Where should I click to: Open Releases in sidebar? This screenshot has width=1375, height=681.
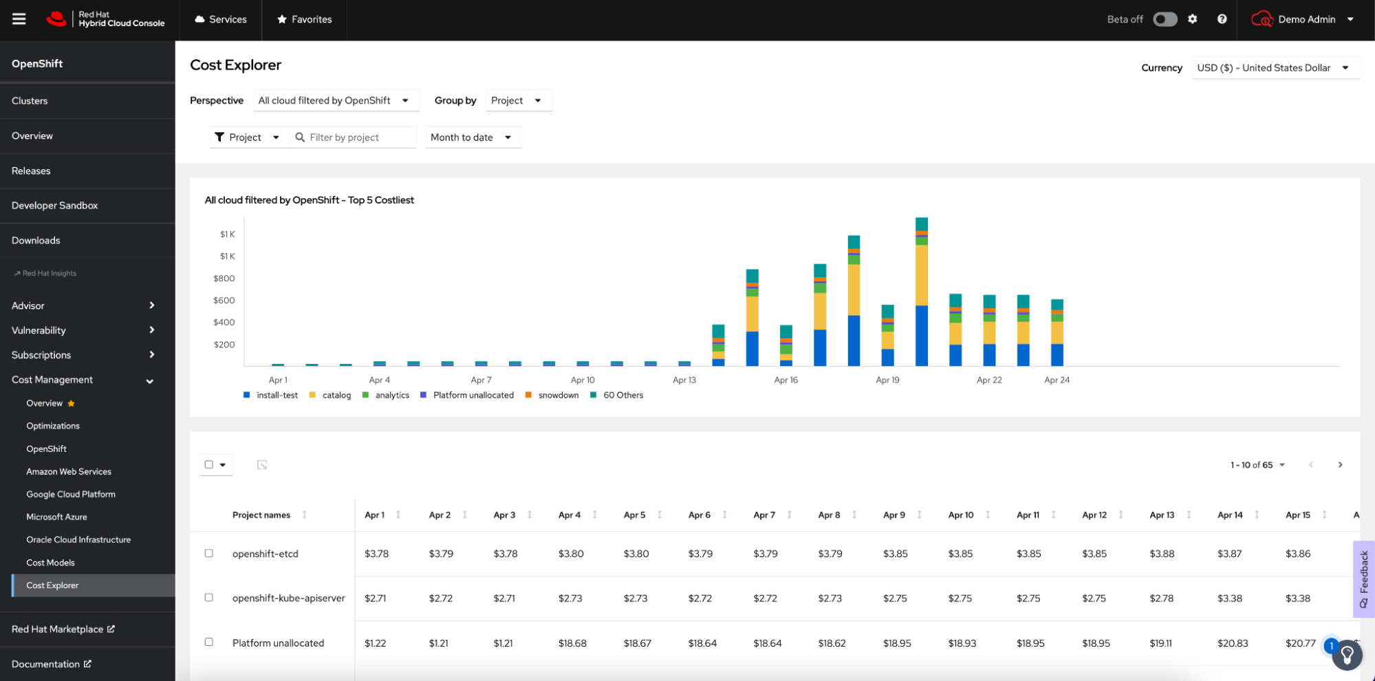click(x=87, y=171)
